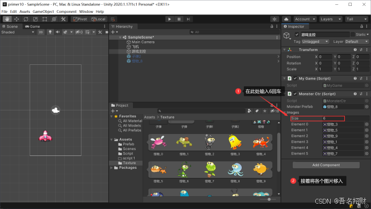Image resolution: width=371 pixels, height=209 pixels.
Task: Select the Hand tool
Action: click(7, 19)
